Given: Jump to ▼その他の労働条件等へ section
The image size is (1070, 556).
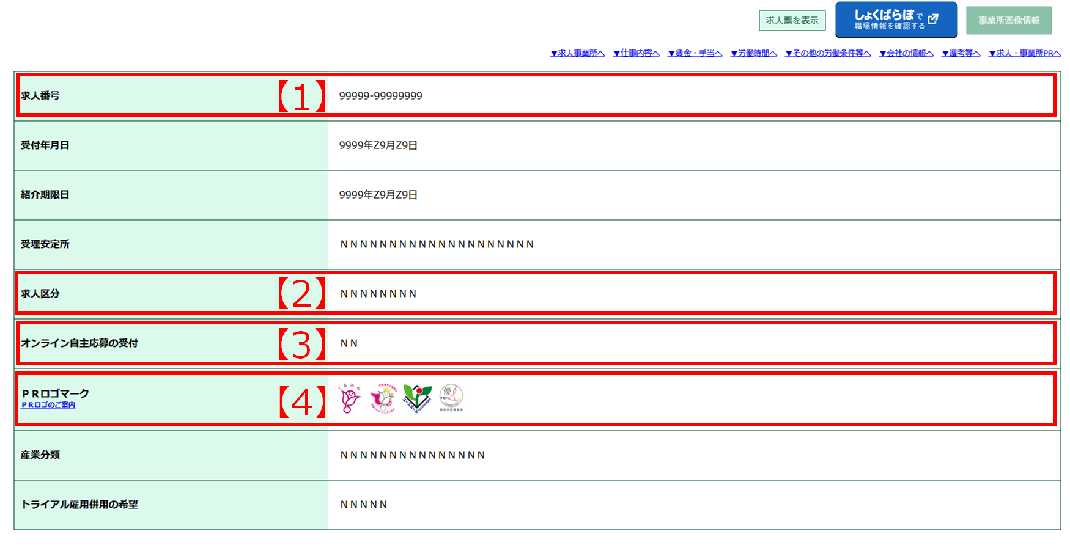Looking at the screenshot, I should (x=828, y=53).
